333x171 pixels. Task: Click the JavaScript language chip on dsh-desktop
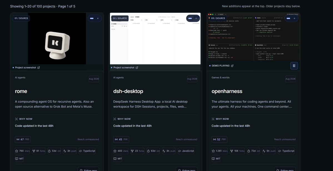click(186, 151)
